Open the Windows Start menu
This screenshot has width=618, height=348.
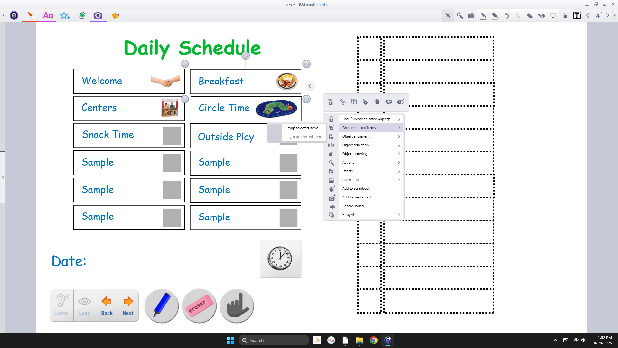[x=230, y=340]
